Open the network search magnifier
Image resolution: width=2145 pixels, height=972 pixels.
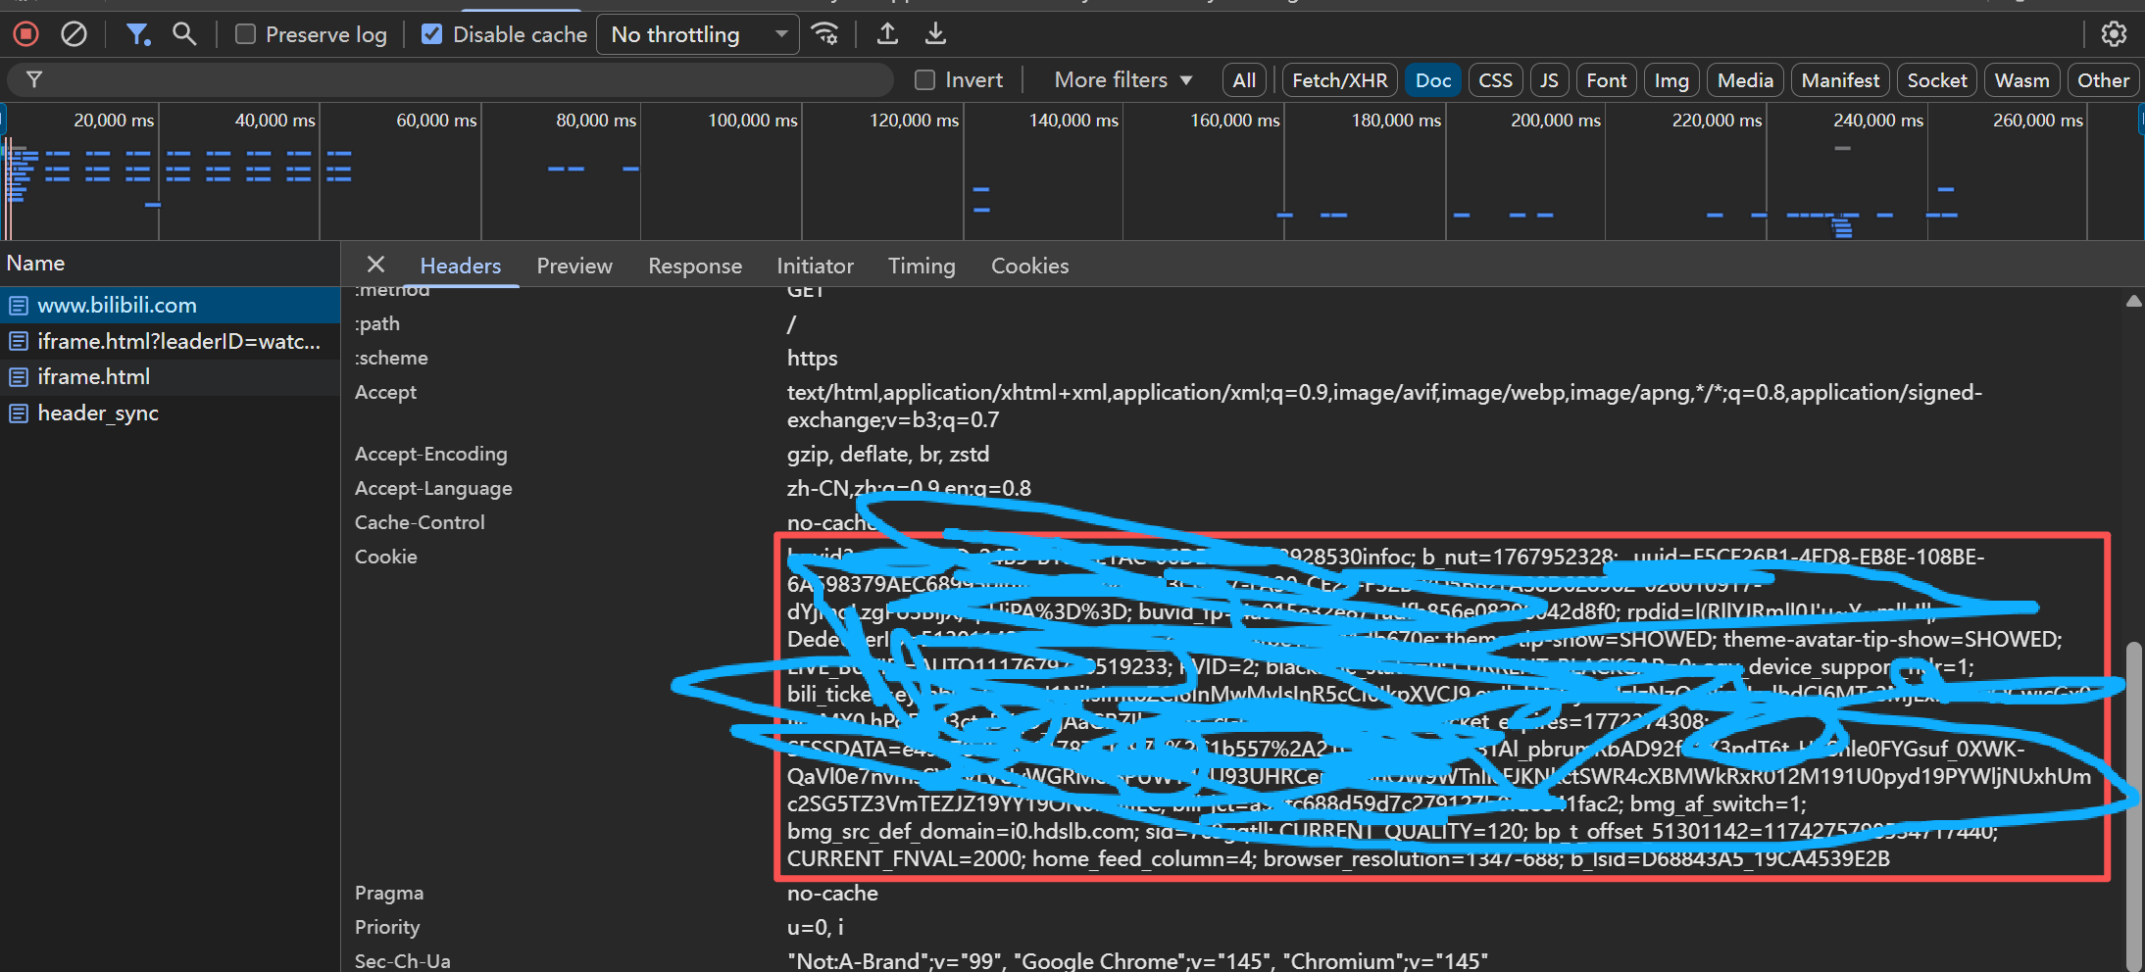click(184, 34)
